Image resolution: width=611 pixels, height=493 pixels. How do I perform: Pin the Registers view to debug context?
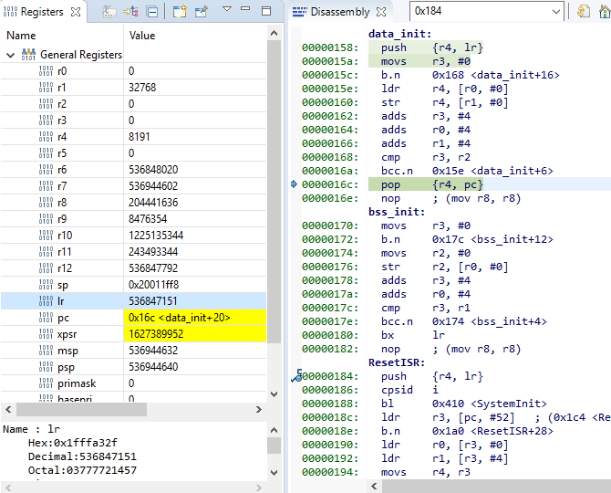[x=201, y=12]
